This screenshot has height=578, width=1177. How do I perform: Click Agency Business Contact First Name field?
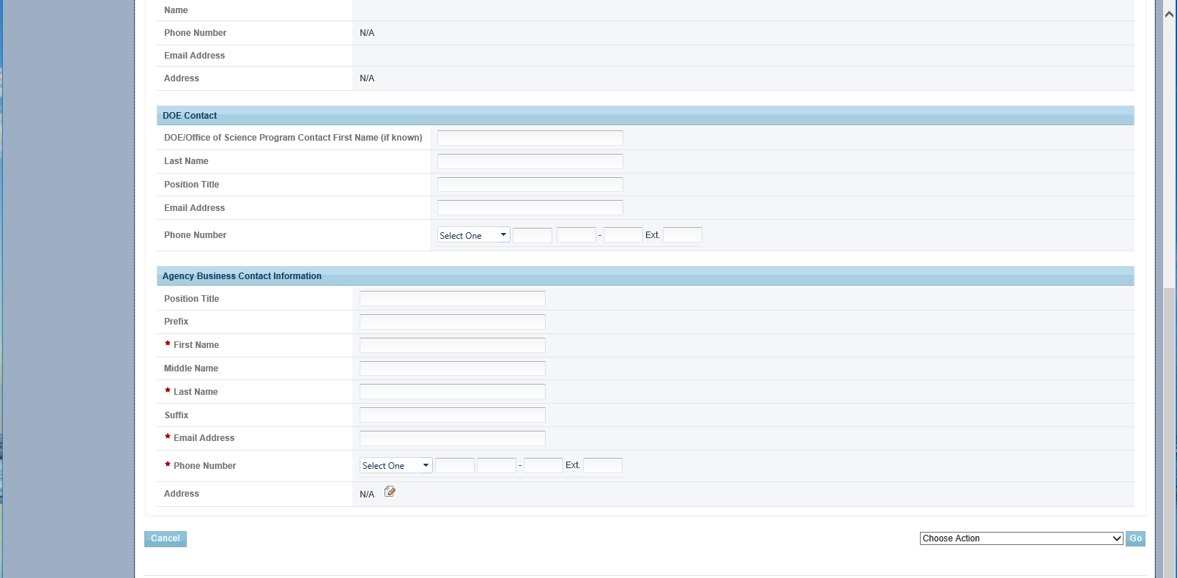[x=453, y=345]
